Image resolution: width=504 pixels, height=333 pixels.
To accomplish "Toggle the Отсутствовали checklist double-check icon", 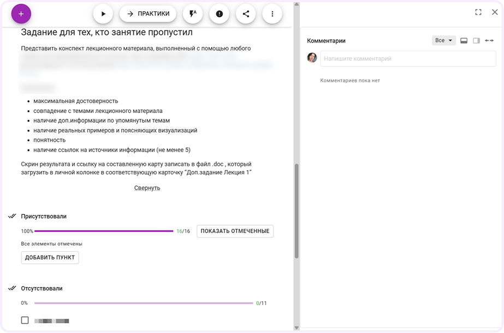I will pos(12,288).
